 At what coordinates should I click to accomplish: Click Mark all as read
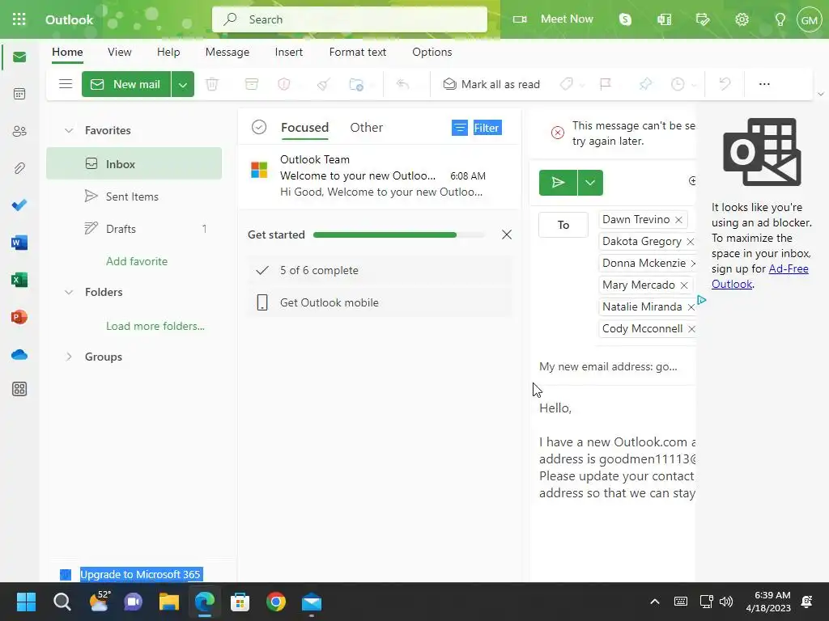491,84
